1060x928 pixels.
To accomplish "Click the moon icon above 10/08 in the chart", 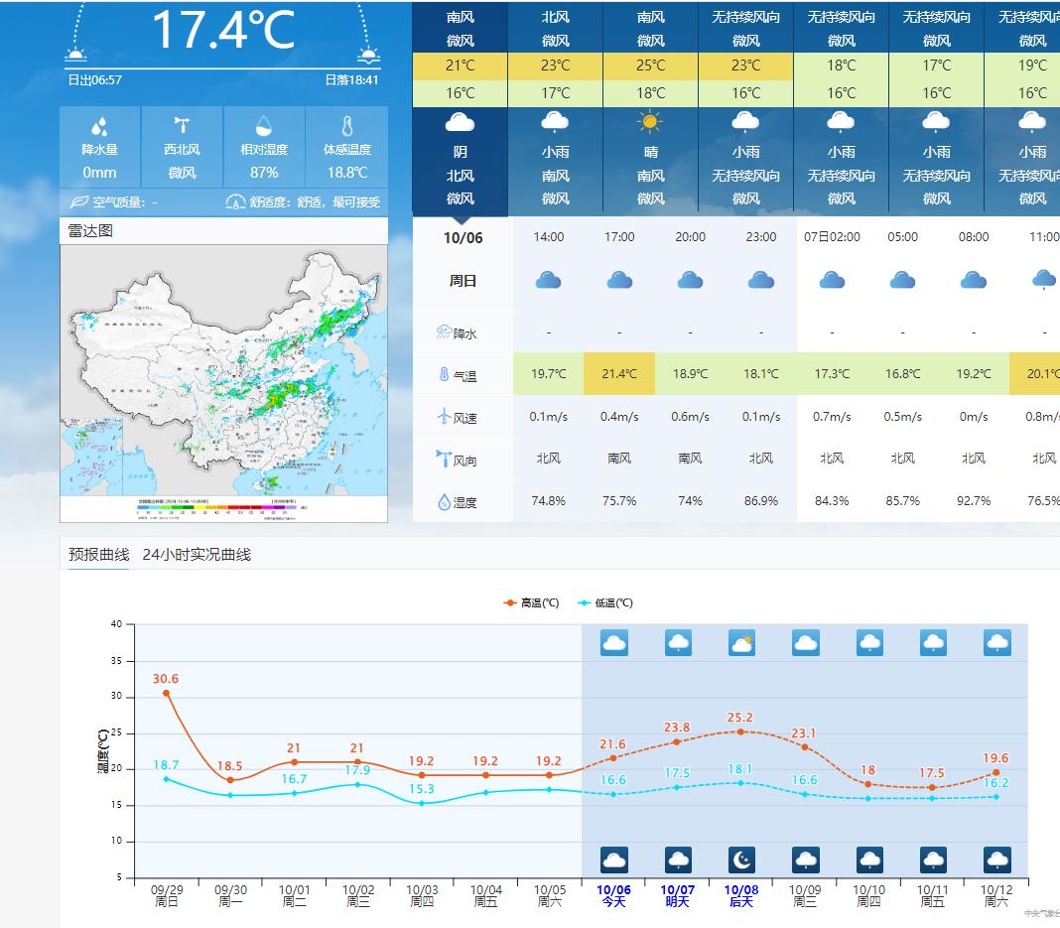I will pos(741,860).
